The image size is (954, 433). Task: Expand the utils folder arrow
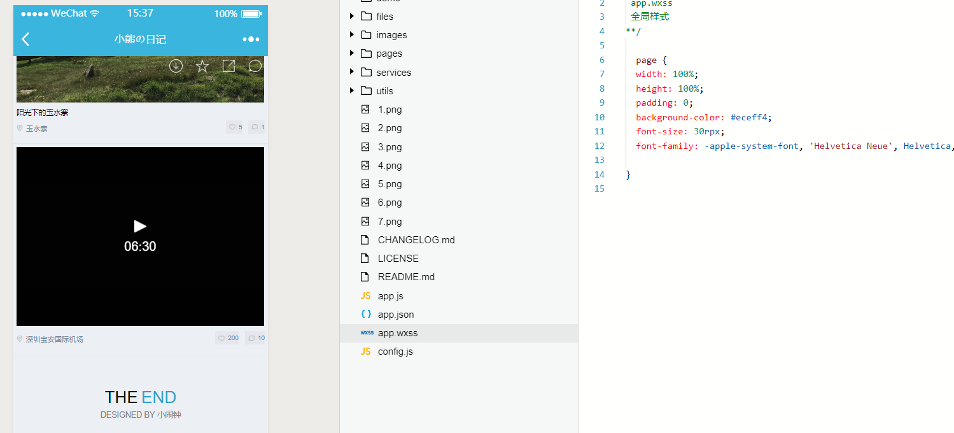point(352,90)
